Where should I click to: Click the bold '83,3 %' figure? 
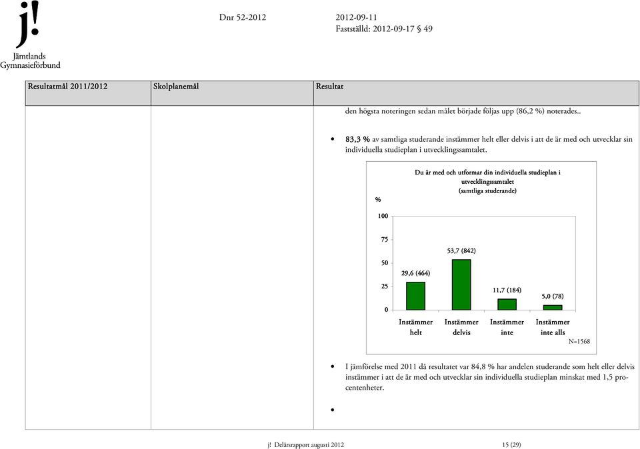[357, 139]
